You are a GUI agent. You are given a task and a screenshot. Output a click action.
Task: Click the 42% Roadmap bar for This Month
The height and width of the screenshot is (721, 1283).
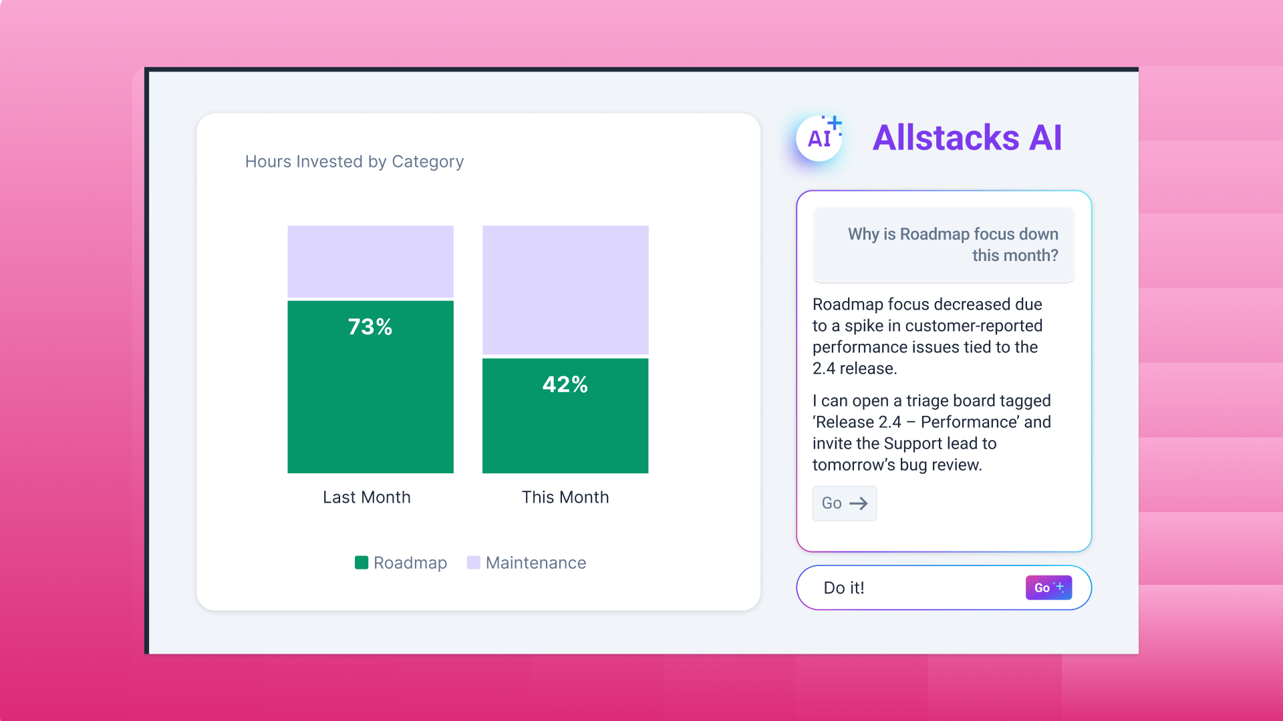565,415
